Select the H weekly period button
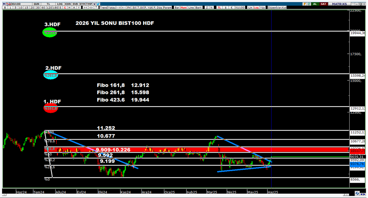The width and height of the screenshot is (368, 198). click(69, 7)
